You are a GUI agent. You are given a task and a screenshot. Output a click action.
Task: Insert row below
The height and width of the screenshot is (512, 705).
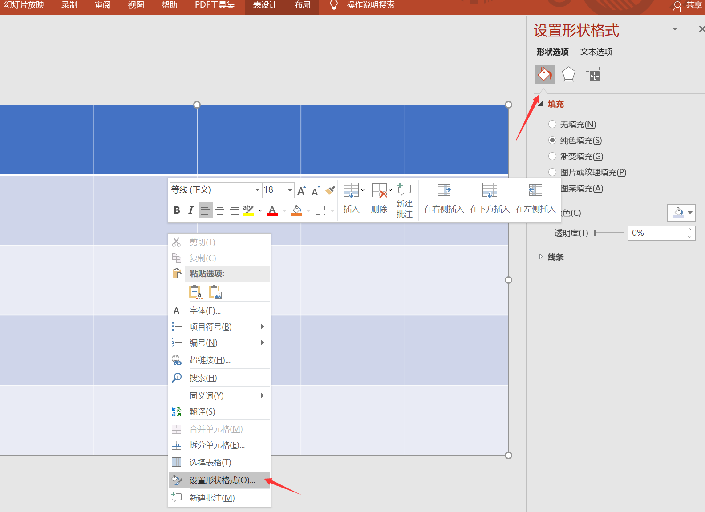pyautogui.click(x=490, y=198)
